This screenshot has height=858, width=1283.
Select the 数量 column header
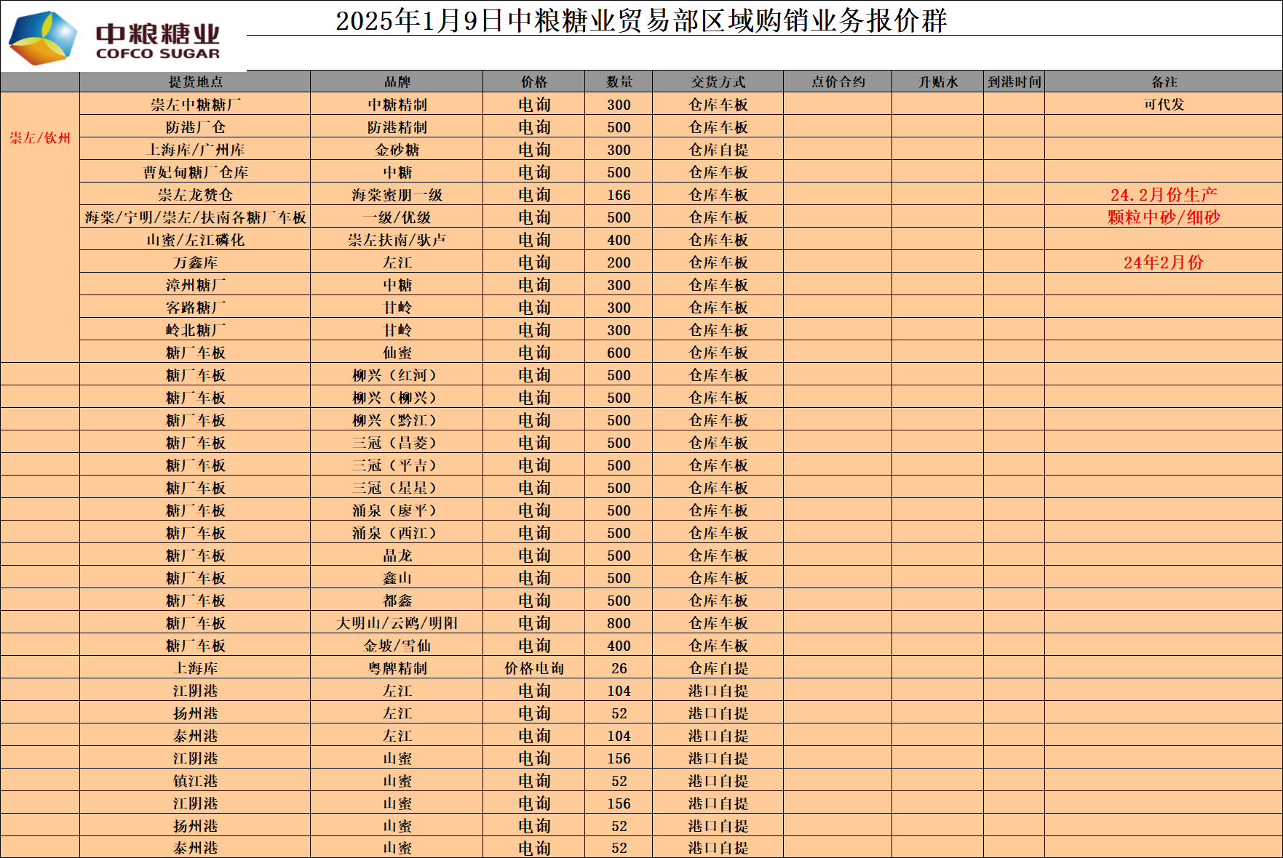(619, 82)
